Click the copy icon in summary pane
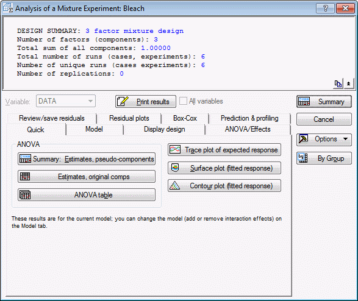Image resolution: width=358 pixels, height=301 pixels. pyautogui.click(x=338, y=83)
